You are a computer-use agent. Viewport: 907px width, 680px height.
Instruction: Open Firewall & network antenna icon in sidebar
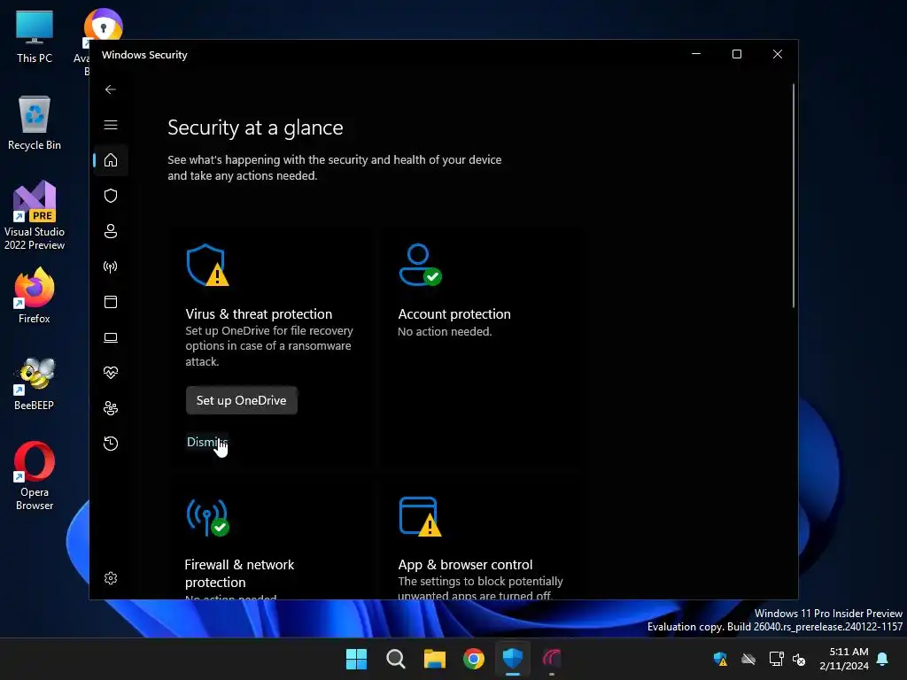[x=111, y=267]
